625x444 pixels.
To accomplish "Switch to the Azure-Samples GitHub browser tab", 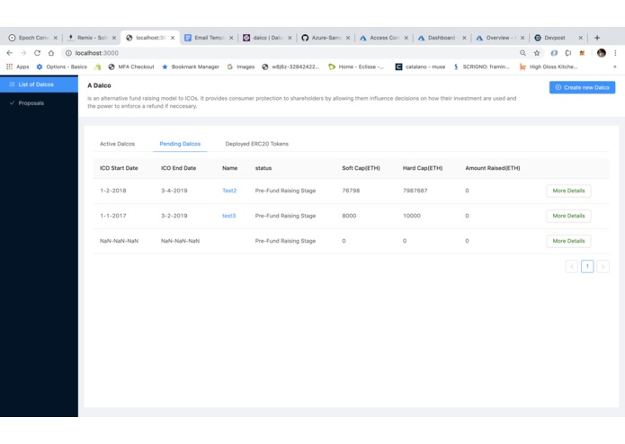I will pyautogui.click(x=326, y=38).
